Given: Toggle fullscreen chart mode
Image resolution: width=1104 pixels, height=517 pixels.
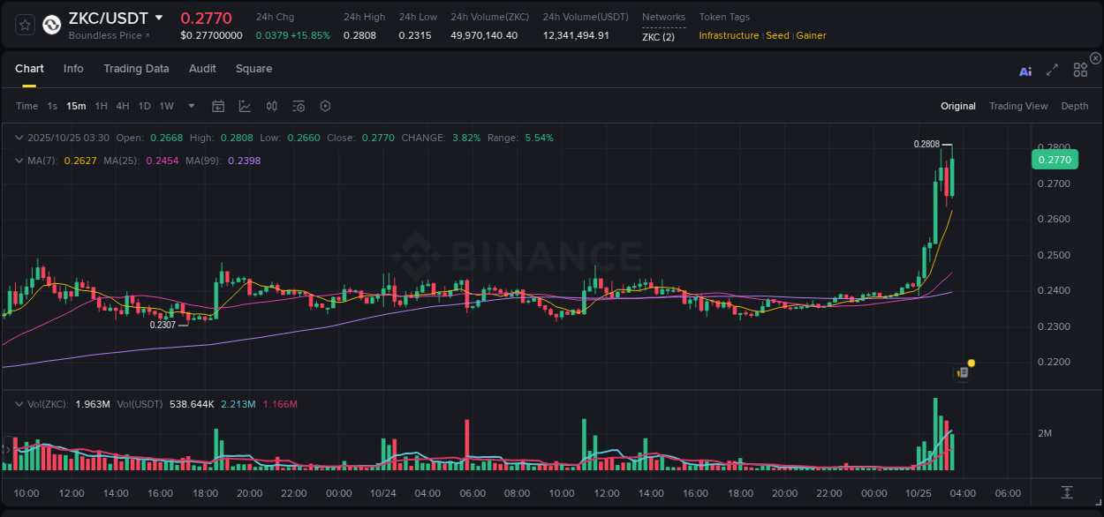Looking at the screenshot, I should tap(1052, 69).
